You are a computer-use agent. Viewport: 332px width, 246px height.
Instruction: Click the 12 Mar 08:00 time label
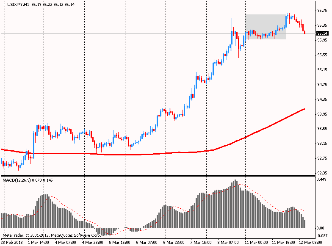310,242
